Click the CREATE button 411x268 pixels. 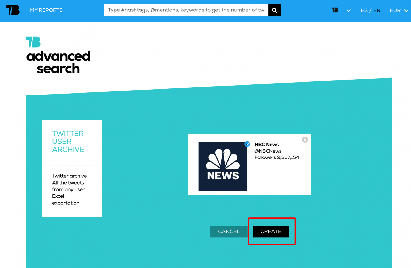click(x=270, y=231)
